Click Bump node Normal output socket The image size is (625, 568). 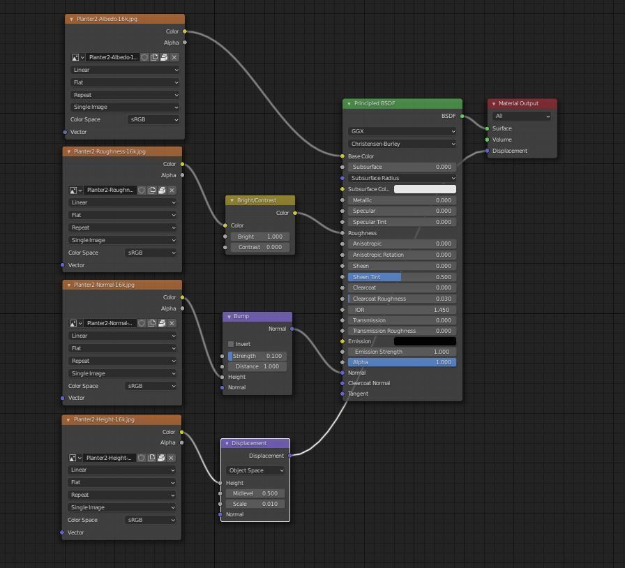click(x=292, y=329)
